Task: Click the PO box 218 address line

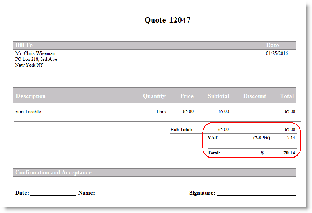Action: tap(36, 59)
